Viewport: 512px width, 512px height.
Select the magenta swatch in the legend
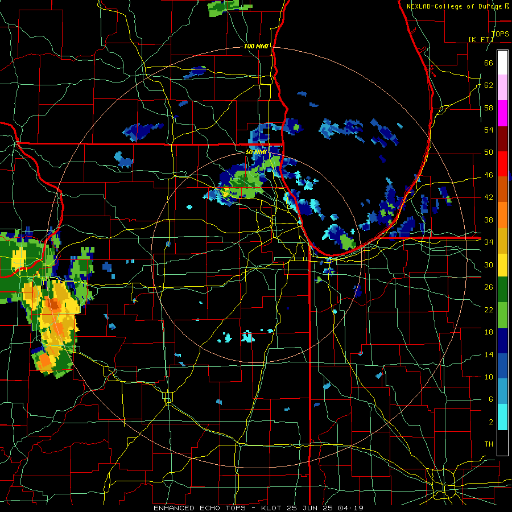tap(502, 113)
